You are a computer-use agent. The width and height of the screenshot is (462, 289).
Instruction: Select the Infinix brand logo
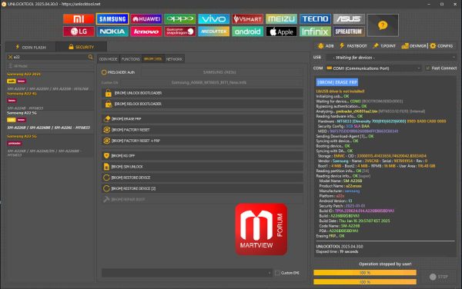(315, 32)
